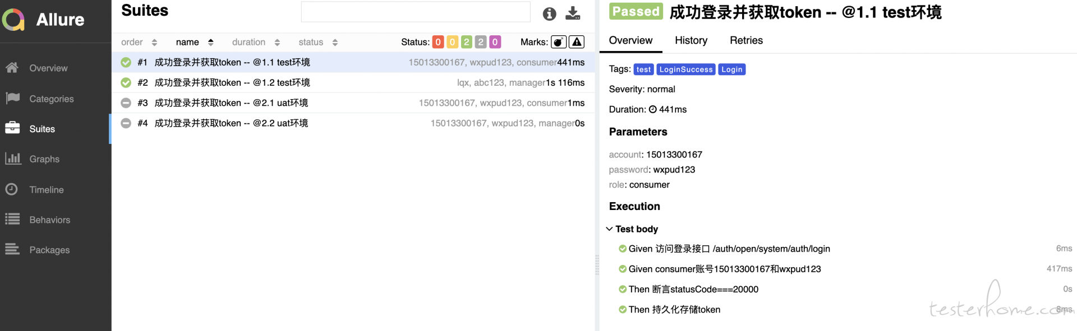Toggle unknown status filter showing 0
Image resolution: width=1077 pixels, height=331 pixels.
pyautogui.click(x=495, y=42)
